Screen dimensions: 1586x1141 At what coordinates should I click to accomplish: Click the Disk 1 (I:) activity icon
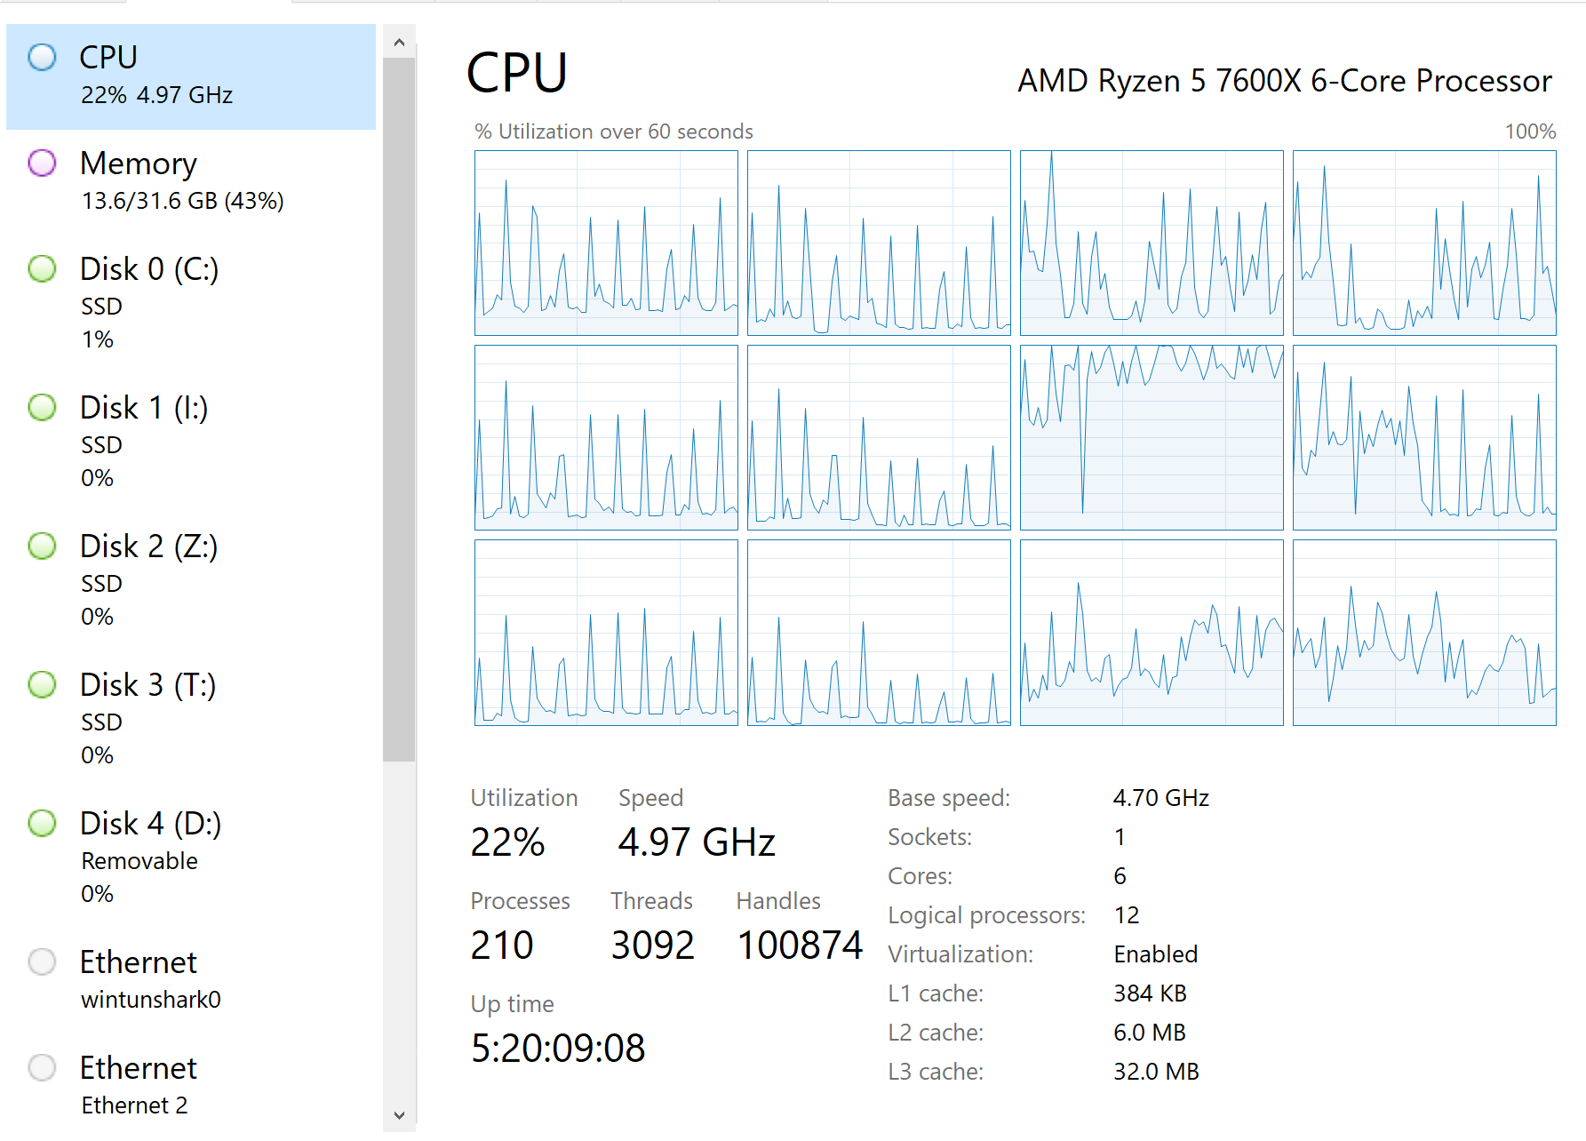(x=42, y=407)
